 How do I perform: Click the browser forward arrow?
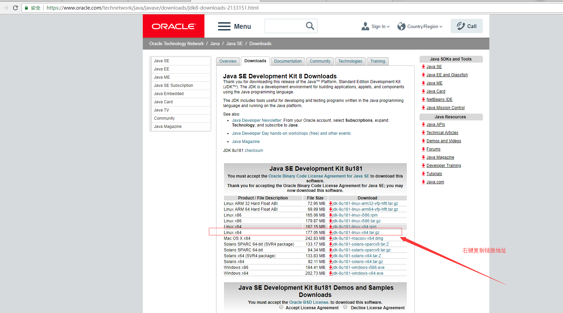point(5,8)
